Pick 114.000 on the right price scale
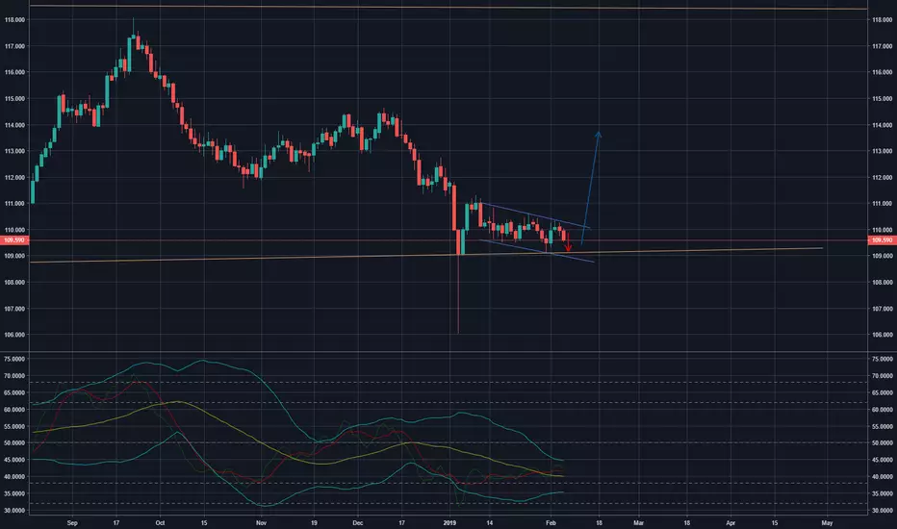This screenshot has width=897, height=529. [x=883, y=125]
